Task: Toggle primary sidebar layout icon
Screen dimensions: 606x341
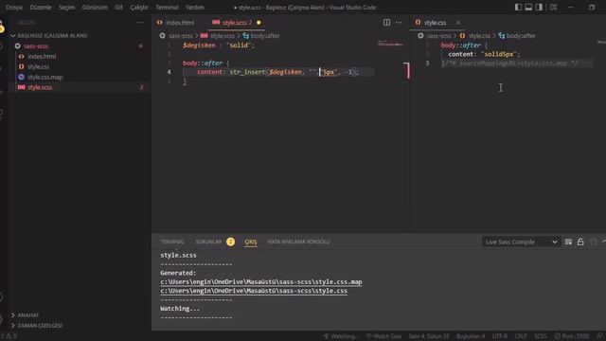Action: [x=518, y=7]
